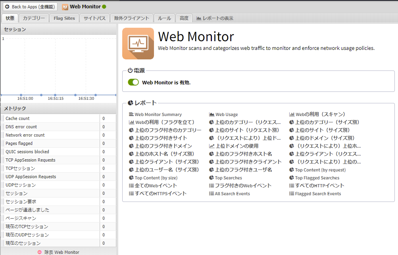Open the すべてのHTTPSイベント report link
Screen dimensions: 398x255
[x=160, y=194]
